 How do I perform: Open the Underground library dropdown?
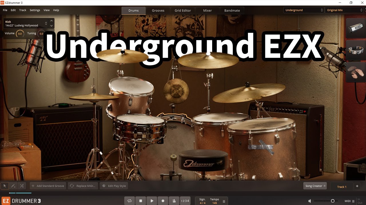pos(304,10)
